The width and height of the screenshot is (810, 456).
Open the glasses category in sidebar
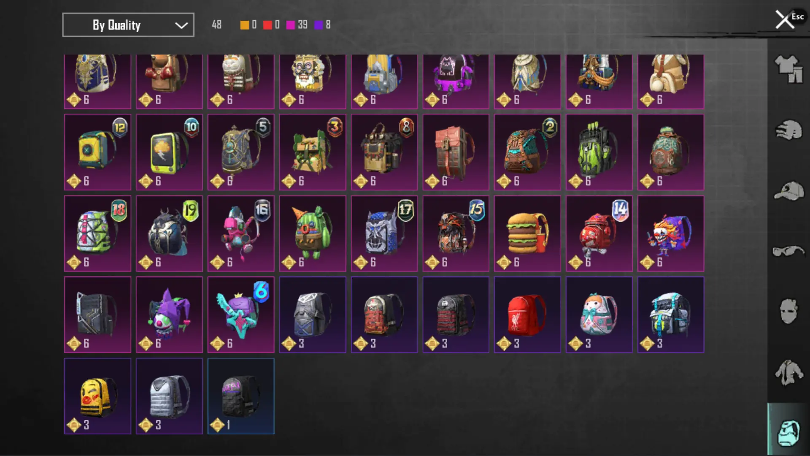tap(788, 251)
